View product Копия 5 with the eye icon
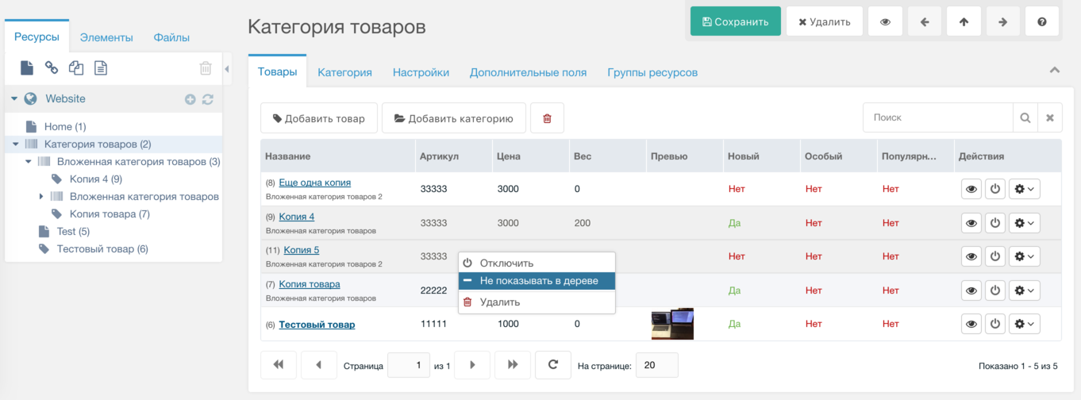This screenshot has height=400, width=1081. [971, 256]
